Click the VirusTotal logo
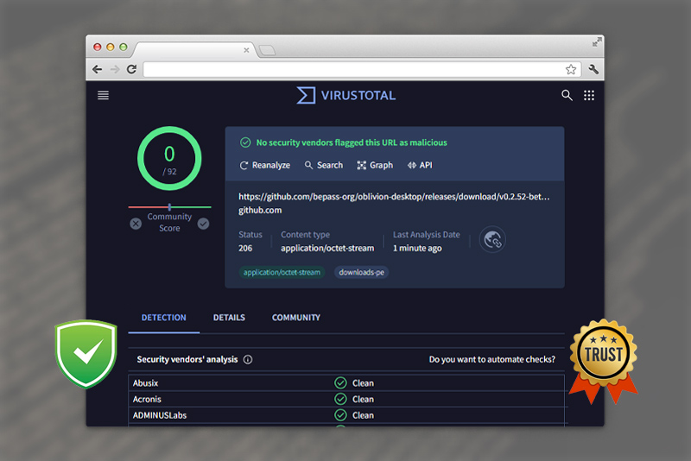The width and height of the screenshot is (691, 461). (346, 95)
